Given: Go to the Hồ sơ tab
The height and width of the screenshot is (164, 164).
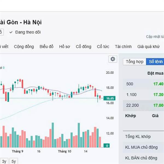Looking at the screenshot, I should click(x=65, y=46).
